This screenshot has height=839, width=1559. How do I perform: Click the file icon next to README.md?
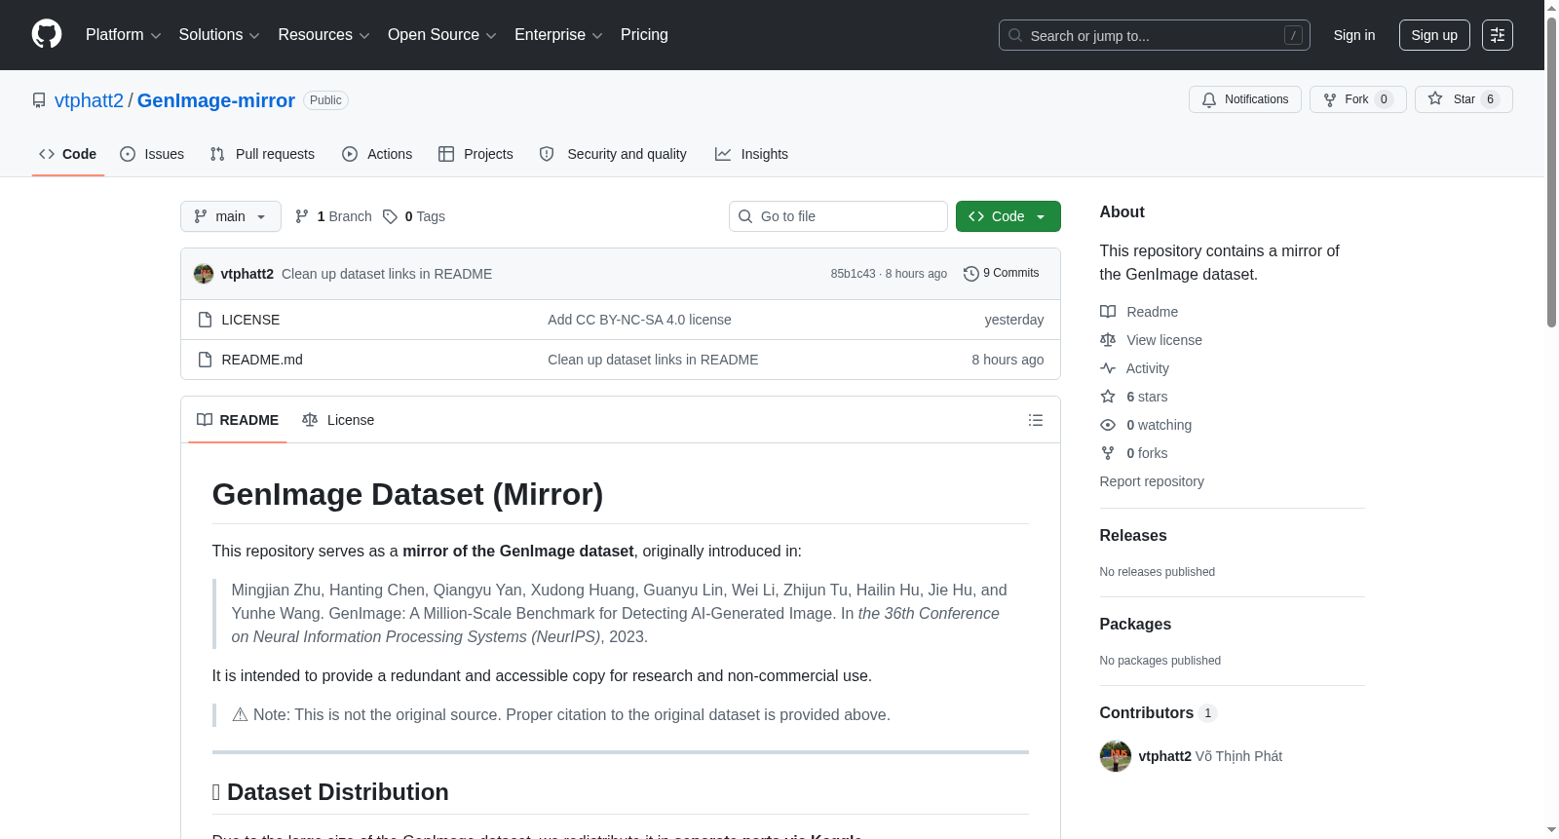click(205, 360)
